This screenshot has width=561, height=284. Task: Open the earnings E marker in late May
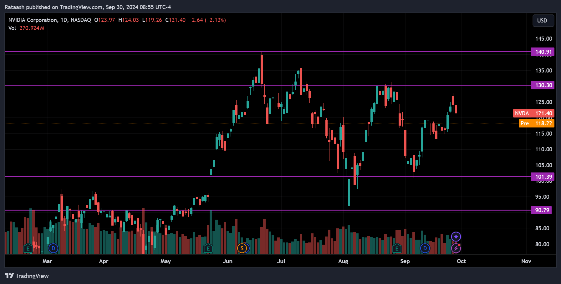[208, 249]
